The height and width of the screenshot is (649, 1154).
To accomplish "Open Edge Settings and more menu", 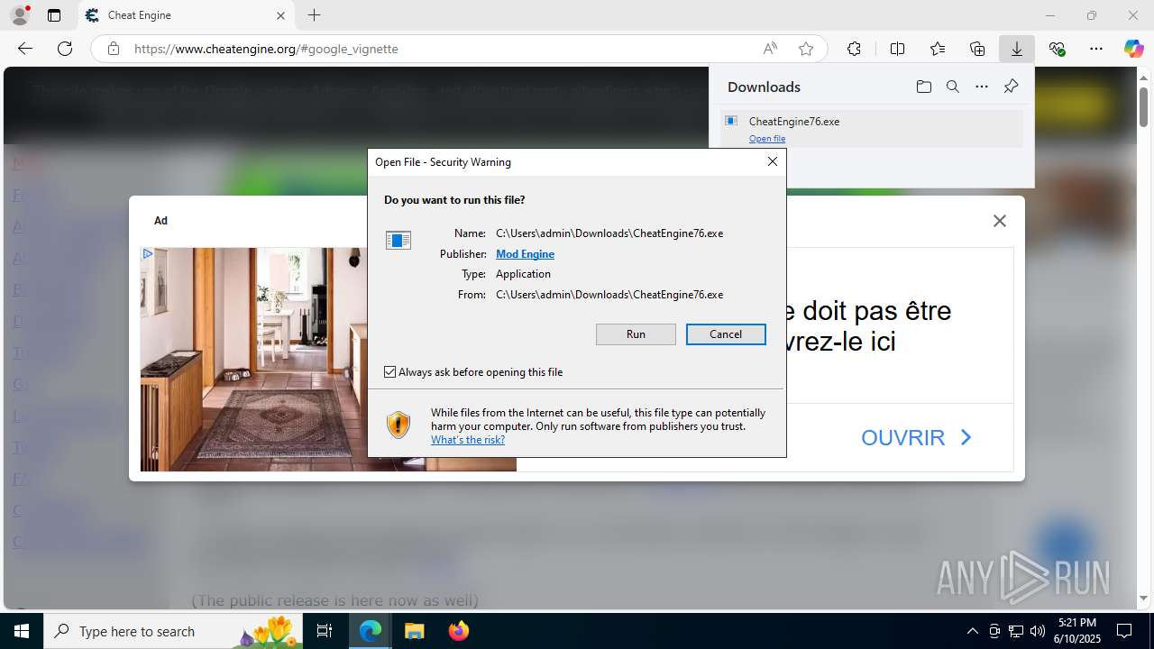I will (x=1096, y=49).
